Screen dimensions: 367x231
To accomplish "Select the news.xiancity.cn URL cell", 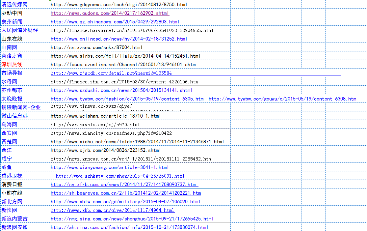I will [140, 133].
